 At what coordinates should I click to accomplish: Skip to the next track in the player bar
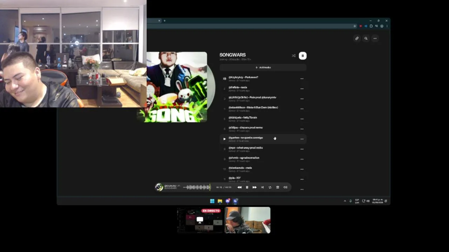(x=255, y=187)
